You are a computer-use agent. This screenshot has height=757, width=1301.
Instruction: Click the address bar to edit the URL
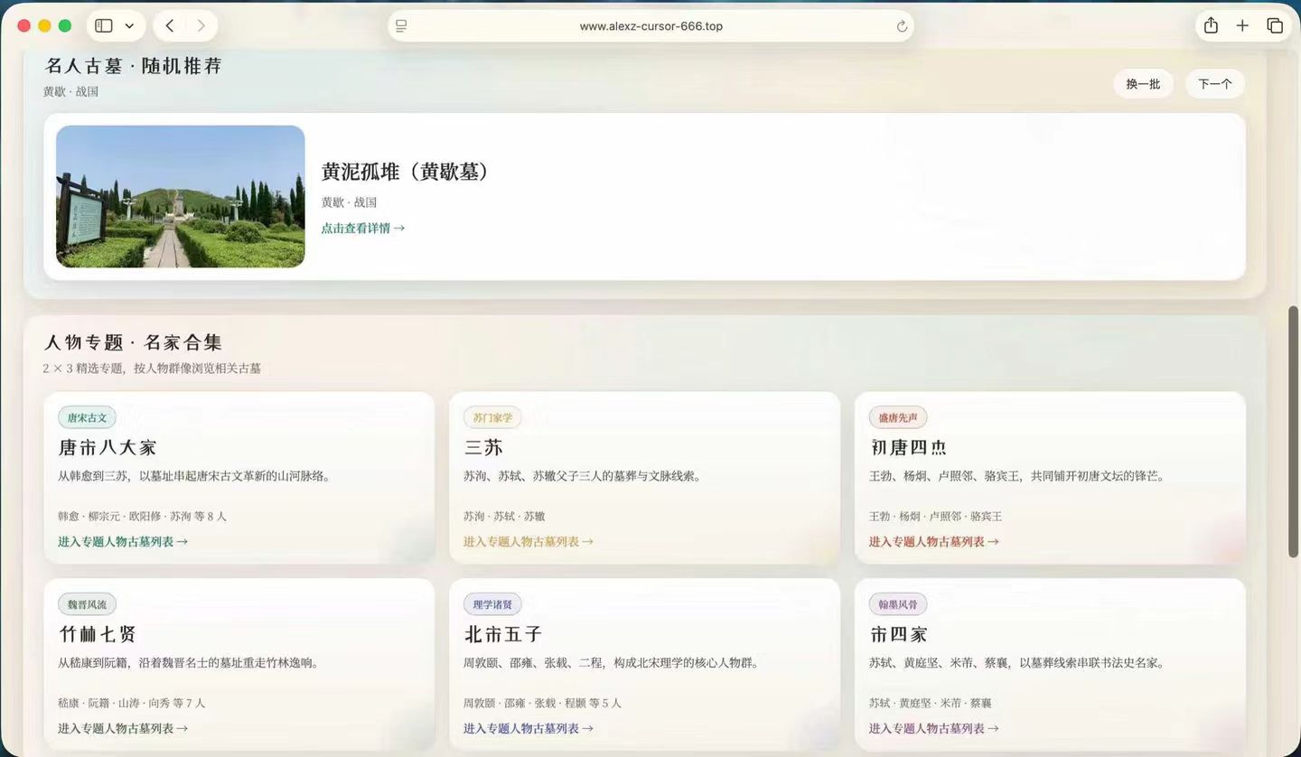[650, 26]
